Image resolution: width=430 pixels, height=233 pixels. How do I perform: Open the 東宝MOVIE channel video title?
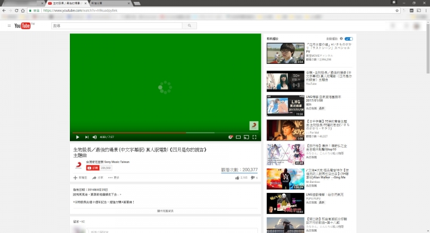[328, 48]
